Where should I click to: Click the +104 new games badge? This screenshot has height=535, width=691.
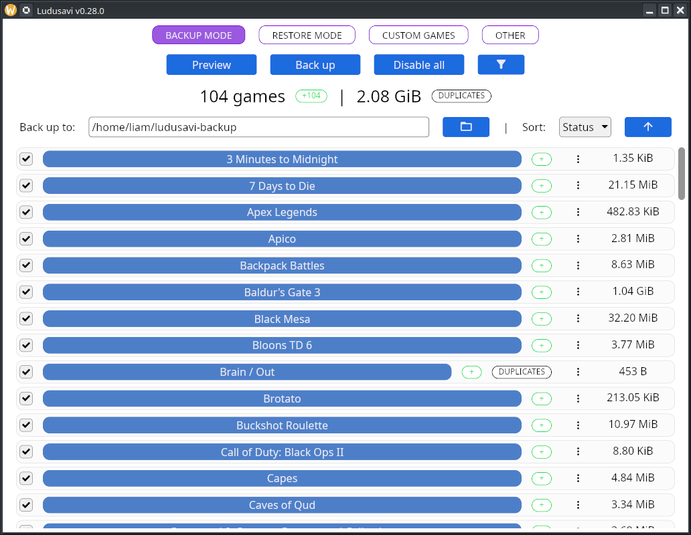[x=311, y=96]
